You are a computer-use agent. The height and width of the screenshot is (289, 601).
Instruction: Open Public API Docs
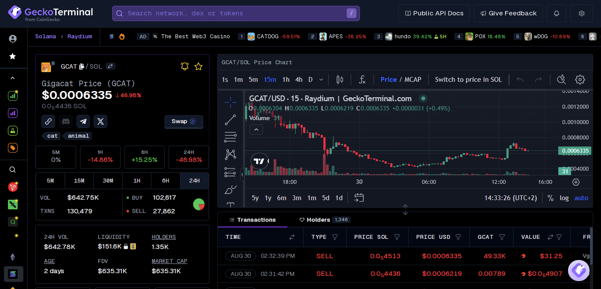tap(434, 13)
